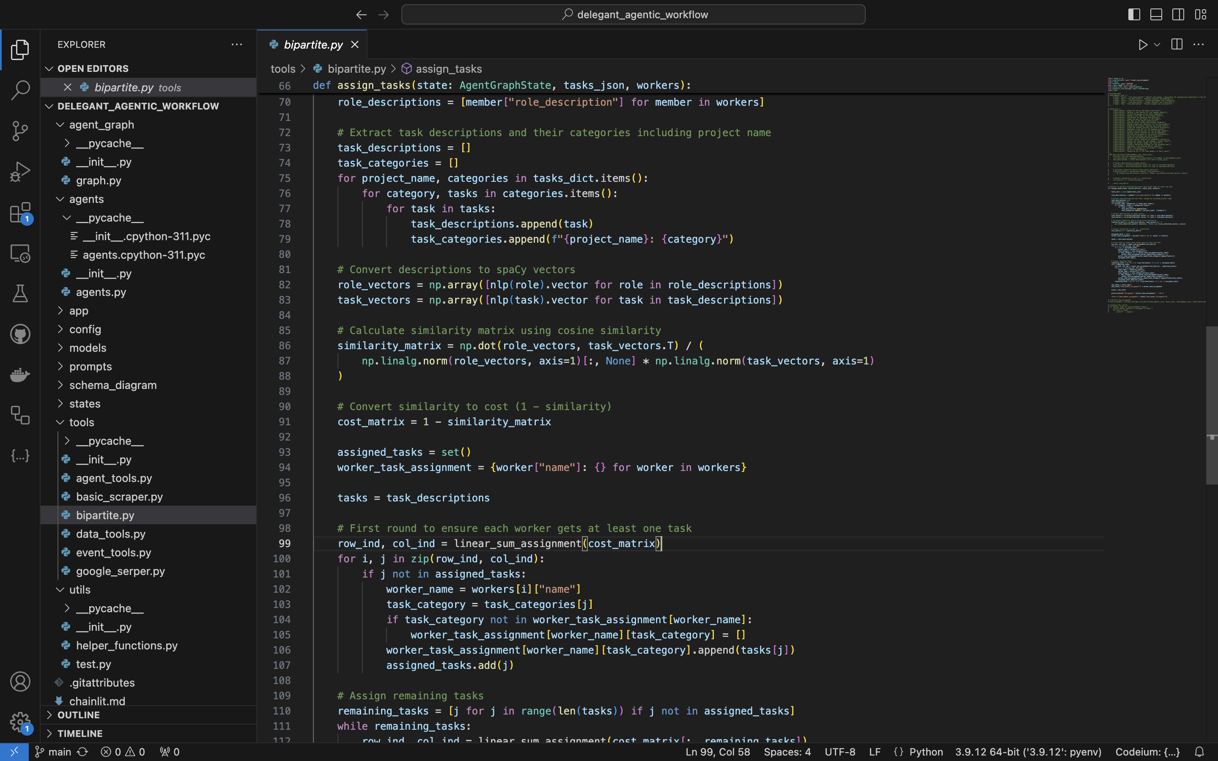Click the tools breadcrumb segment
The width and height of the screenshot is (1218, 761).
[x=283, y=68]
